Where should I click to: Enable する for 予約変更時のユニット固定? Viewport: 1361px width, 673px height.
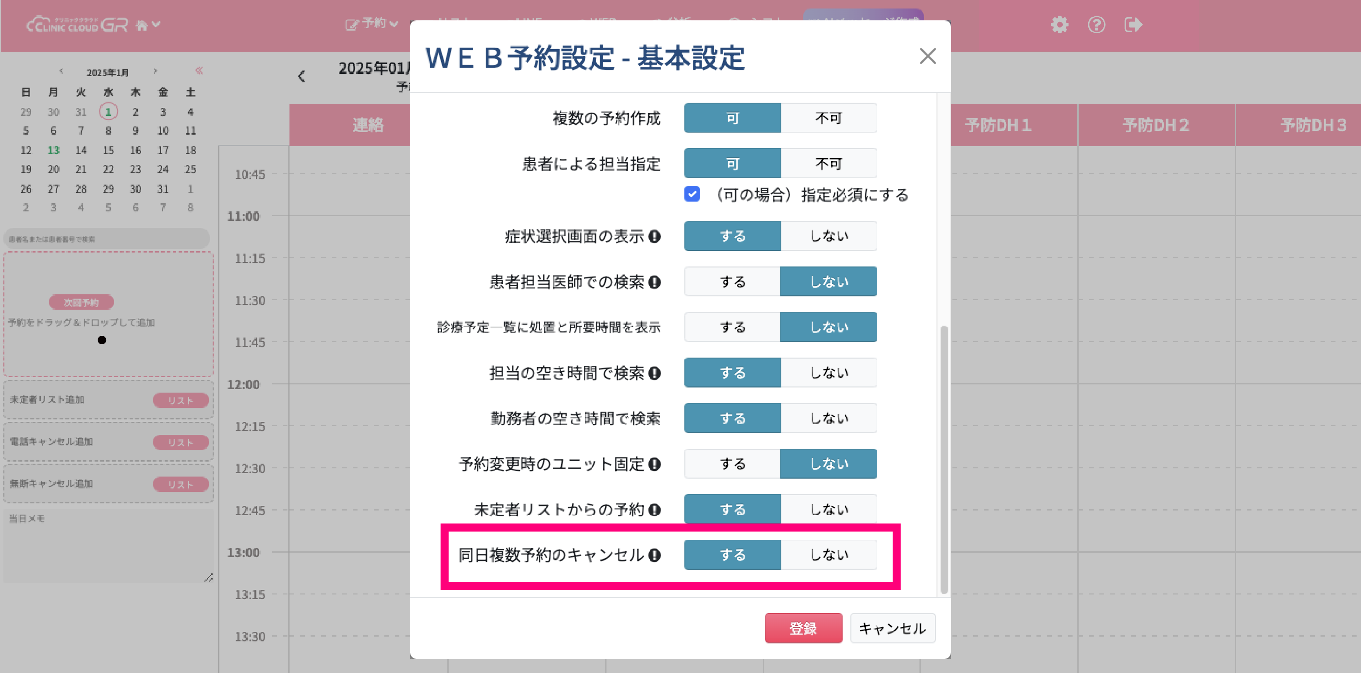coord(732,464)
